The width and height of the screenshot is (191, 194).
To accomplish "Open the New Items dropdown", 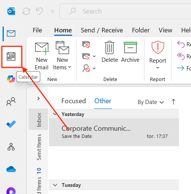I will click(x=62, y=56).
